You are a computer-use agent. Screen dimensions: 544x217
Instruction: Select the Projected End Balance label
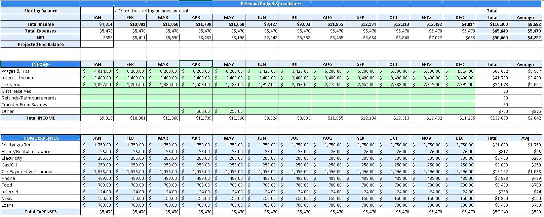[x=40, y=44]
